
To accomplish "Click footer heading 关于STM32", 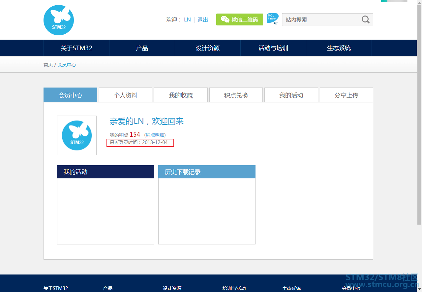I will click(x=56, y=288).
